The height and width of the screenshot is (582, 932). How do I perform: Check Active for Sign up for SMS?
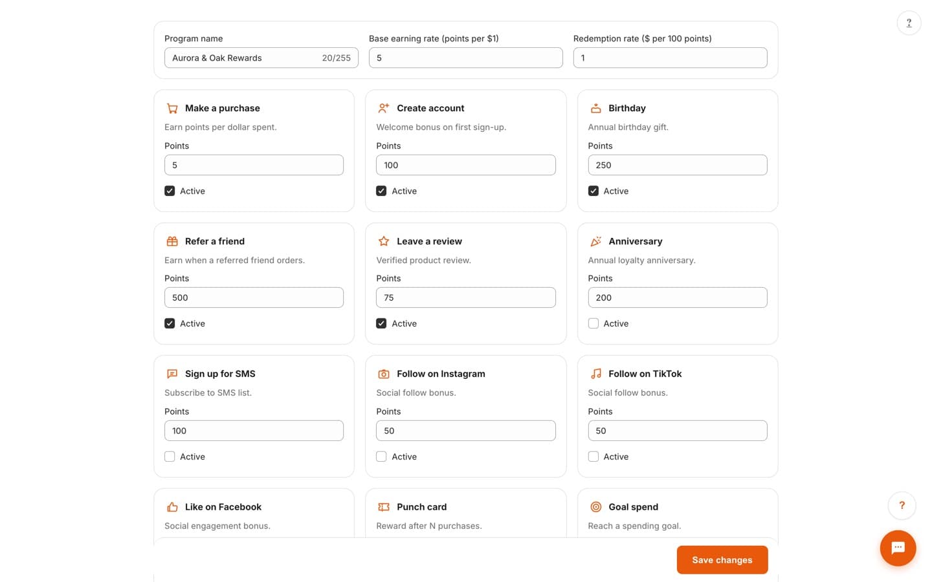tap(170, 457)
